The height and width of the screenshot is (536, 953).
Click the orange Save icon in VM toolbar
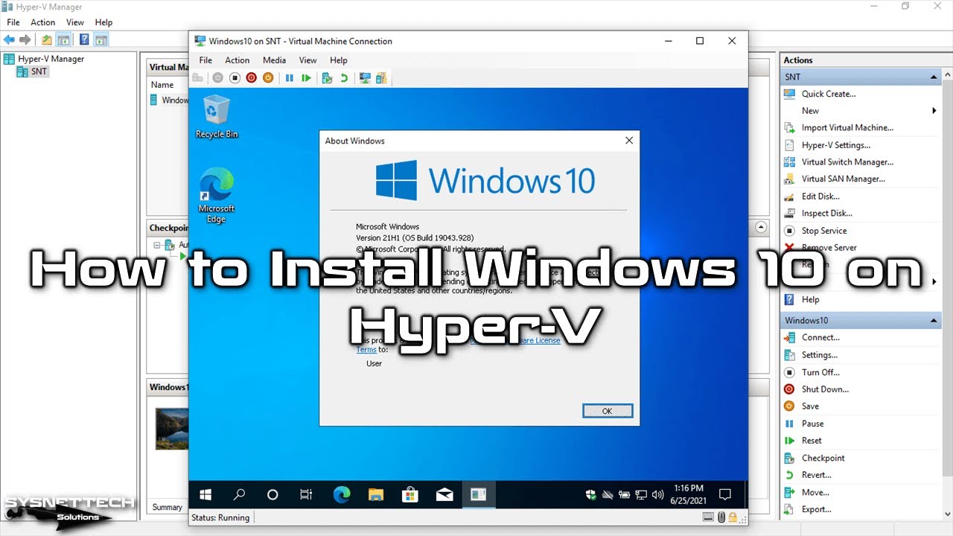click(269, 77)
